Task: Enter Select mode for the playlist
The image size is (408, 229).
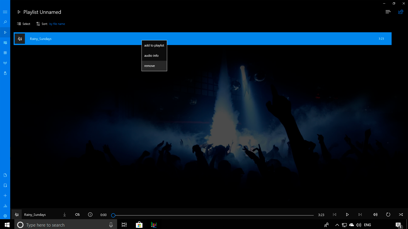Action: (24, 24)
